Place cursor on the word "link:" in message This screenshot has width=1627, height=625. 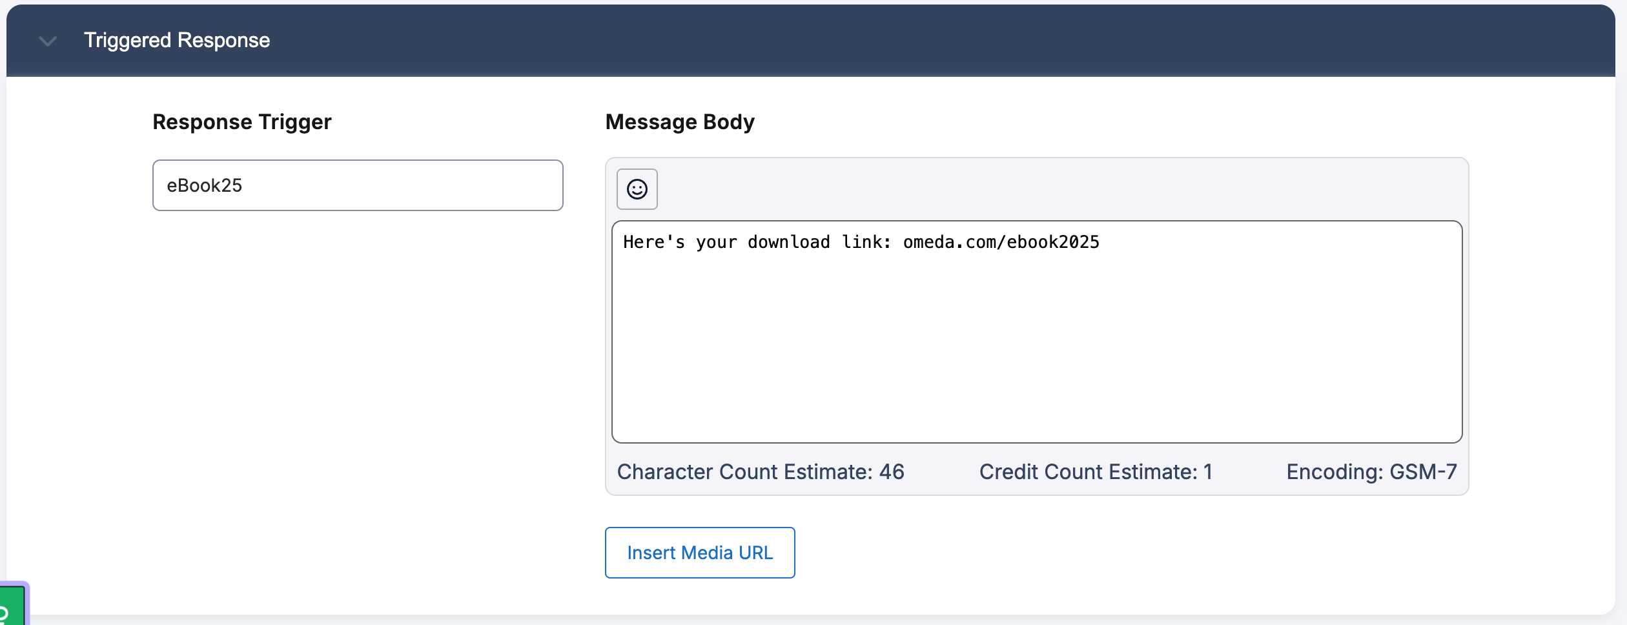click(866, 242)
